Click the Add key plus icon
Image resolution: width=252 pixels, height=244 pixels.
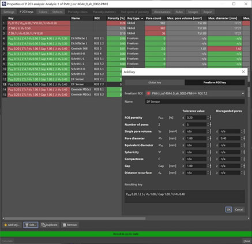point(6,225)
